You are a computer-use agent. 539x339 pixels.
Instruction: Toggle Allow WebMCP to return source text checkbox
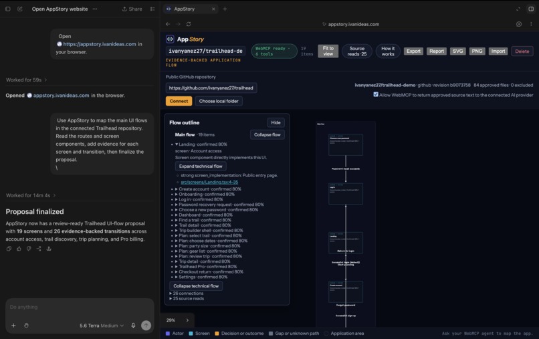(x=376, y=94)
